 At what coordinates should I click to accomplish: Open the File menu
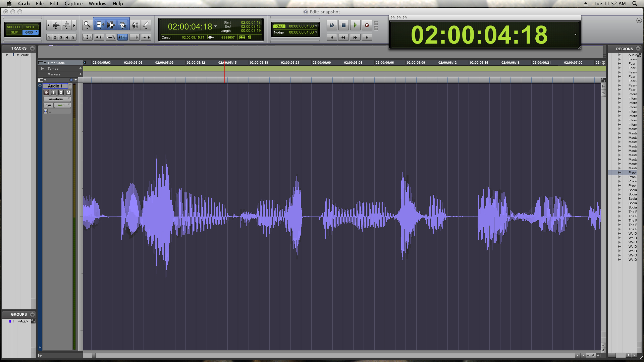click(x=40, y=3)
